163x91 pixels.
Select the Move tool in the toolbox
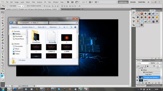tap(3, 12)
